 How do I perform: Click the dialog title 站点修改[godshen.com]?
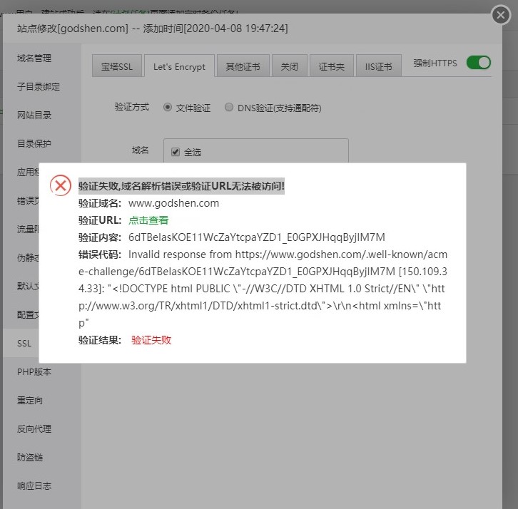coord(73,29)
